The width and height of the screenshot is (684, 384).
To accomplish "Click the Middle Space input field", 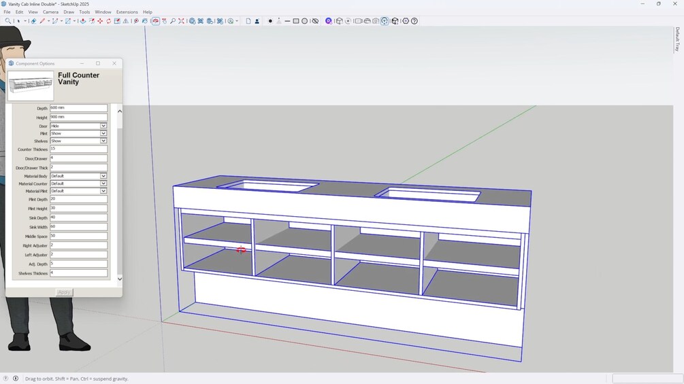I will [78, 236].
